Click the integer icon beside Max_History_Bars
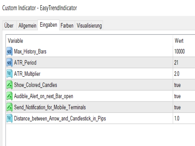The height and width of the screenshot is (146, 195). click(9, 51)
